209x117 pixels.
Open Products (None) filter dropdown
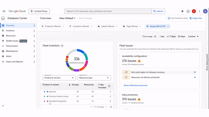point(53,26)
